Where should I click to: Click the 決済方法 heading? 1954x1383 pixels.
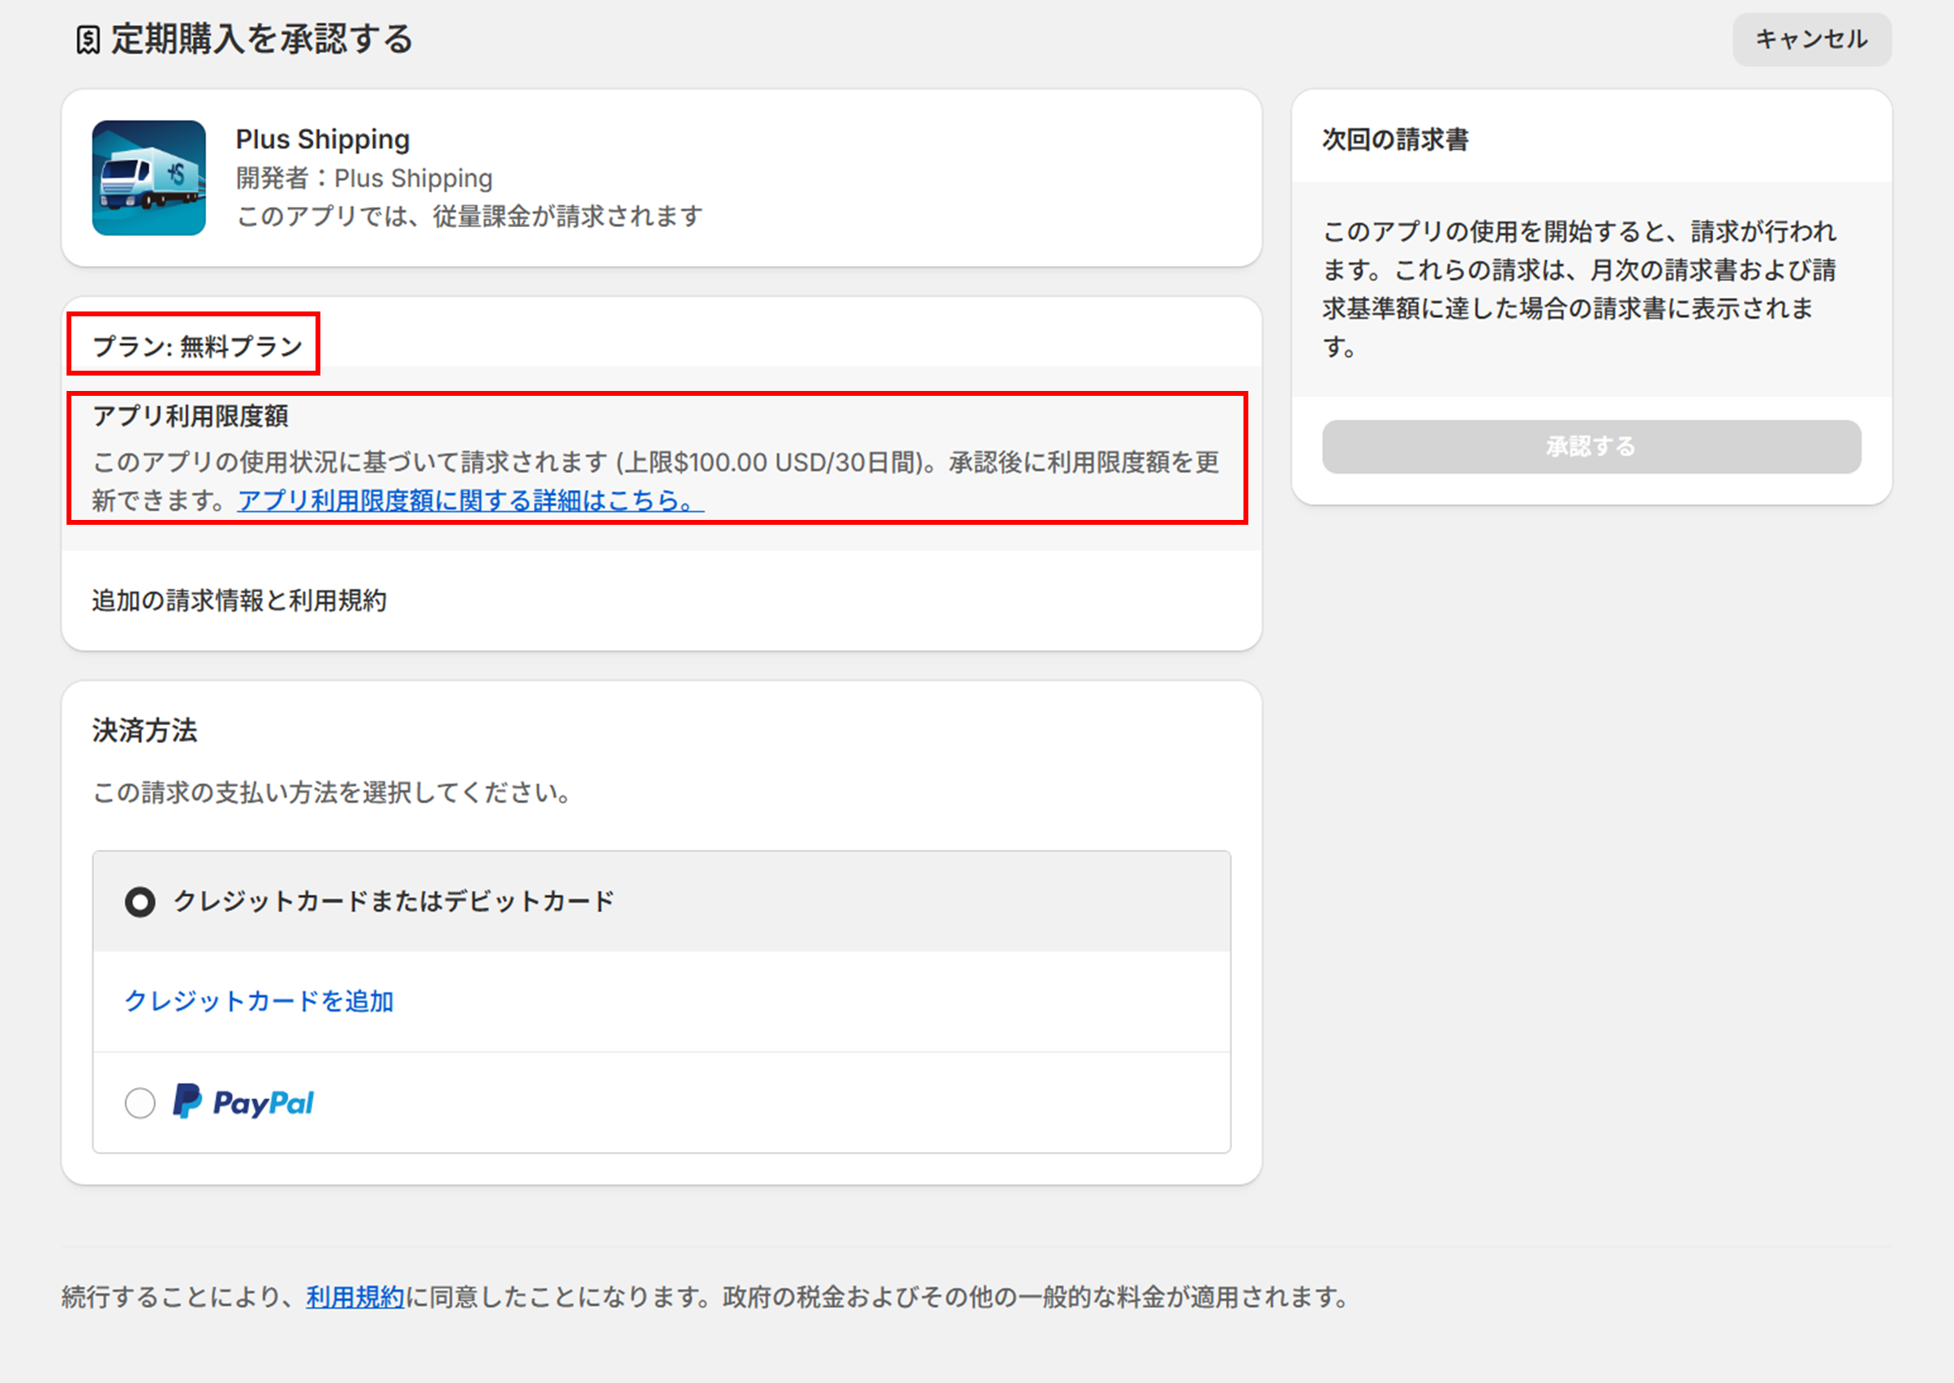click(144, 731)
